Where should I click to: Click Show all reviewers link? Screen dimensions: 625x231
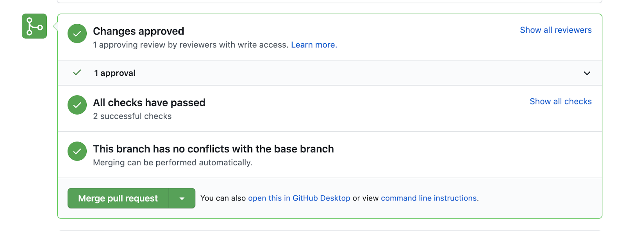(x=555, y=30)
